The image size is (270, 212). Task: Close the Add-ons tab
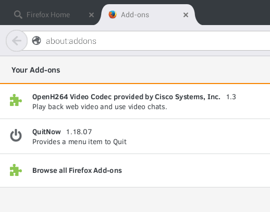[x=186, y=15]
